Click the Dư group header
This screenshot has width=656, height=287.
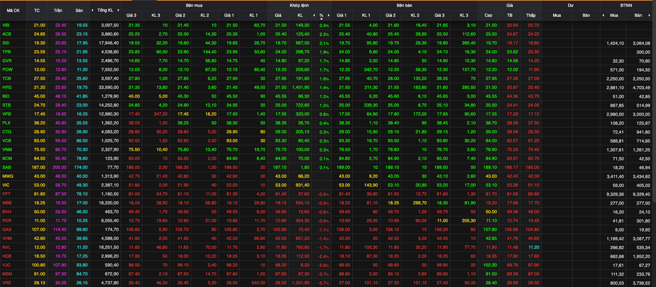coord(571,5)
